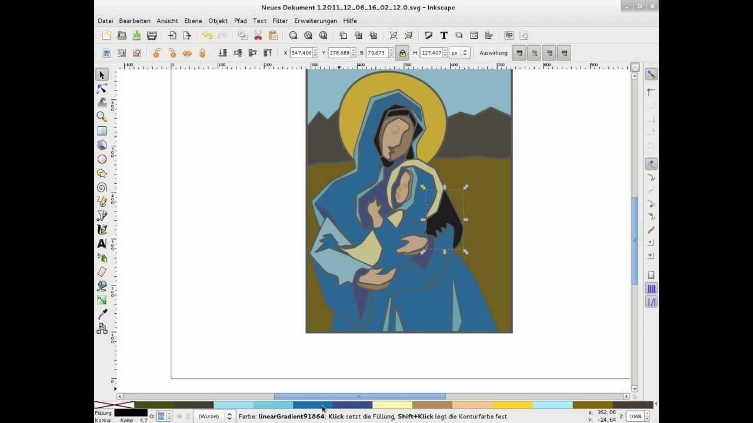Toggle the layer lock icon in status bar
Screen dimensions: 753x423
pyautogui.click(x=188, y=417)
